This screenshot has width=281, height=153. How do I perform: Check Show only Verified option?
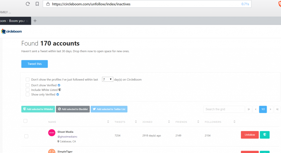tap(27, 94)
